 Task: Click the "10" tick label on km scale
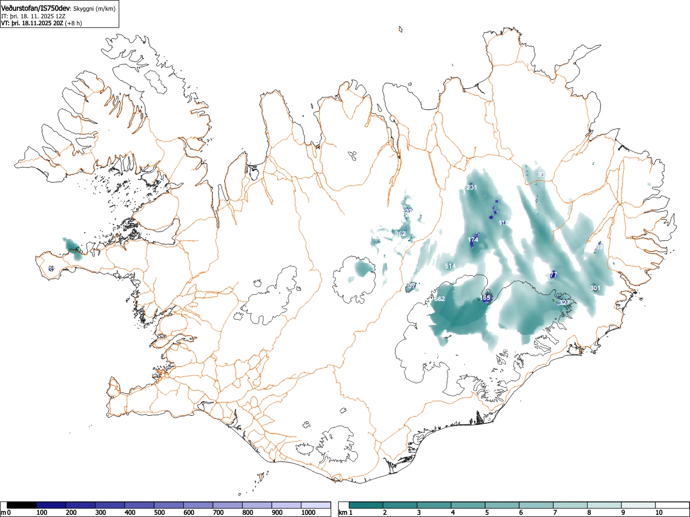click(x=659, y=513)
